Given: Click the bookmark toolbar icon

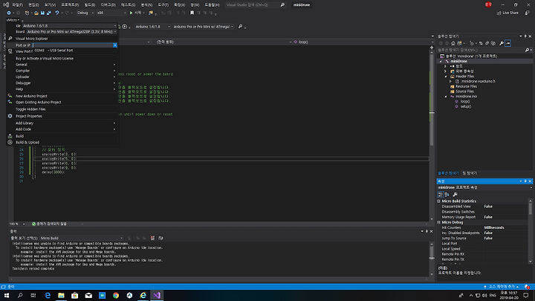Looking at the screenshot, I should point(192,13).
